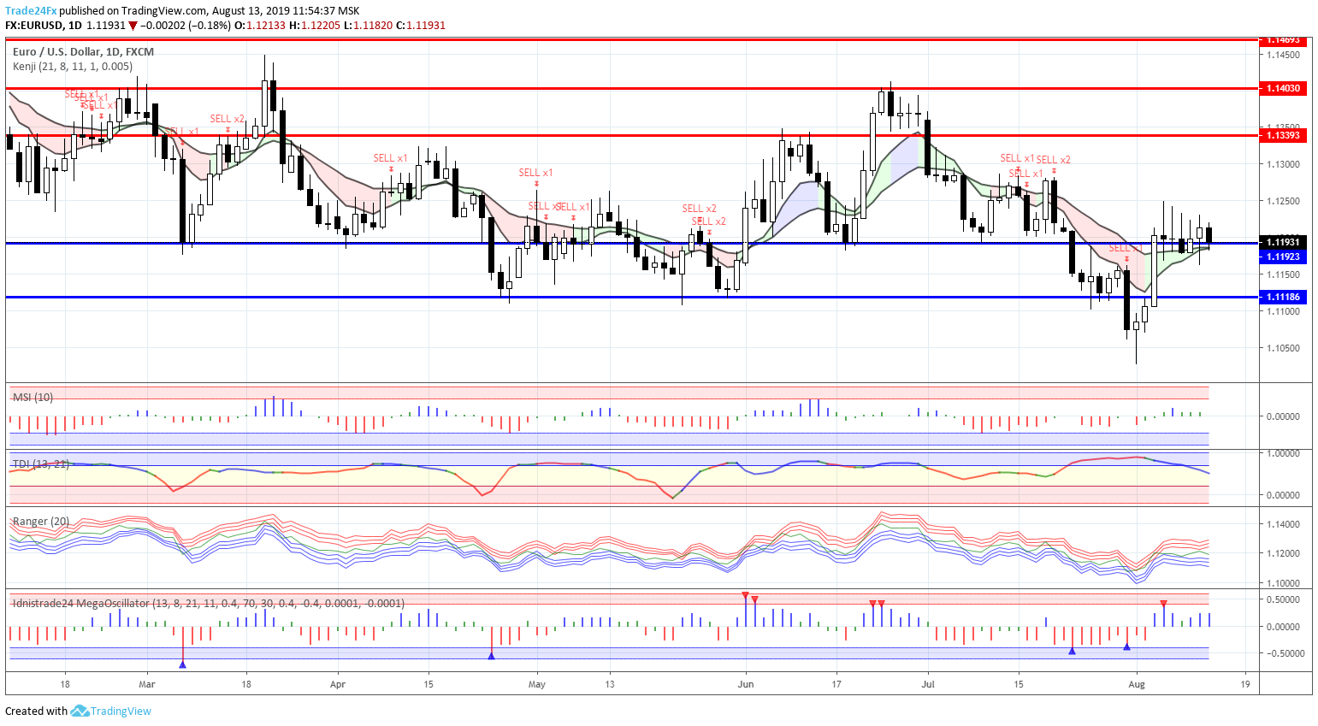This screenshot has height=726, width=1318.
Task: Click the SELL x1 signal at start of May
Action: pos(536,173)
